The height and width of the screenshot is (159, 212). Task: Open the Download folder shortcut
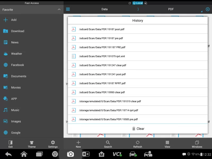pyautogui.click(x=17, y=31)
